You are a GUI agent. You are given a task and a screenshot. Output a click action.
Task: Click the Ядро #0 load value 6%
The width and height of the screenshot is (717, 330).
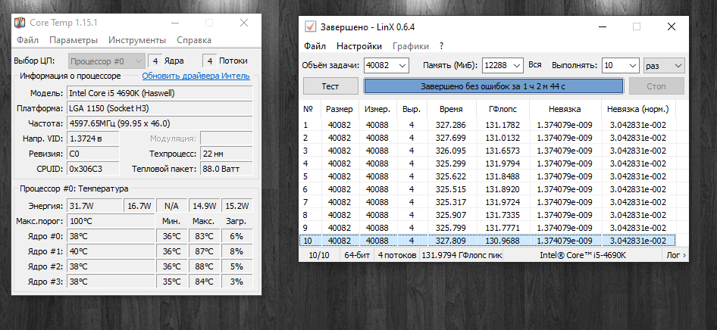click(x=237, y=236)
